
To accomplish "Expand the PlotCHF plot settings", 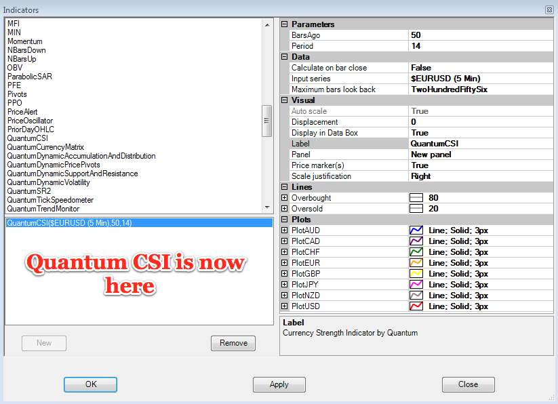I will pos(284,251).
